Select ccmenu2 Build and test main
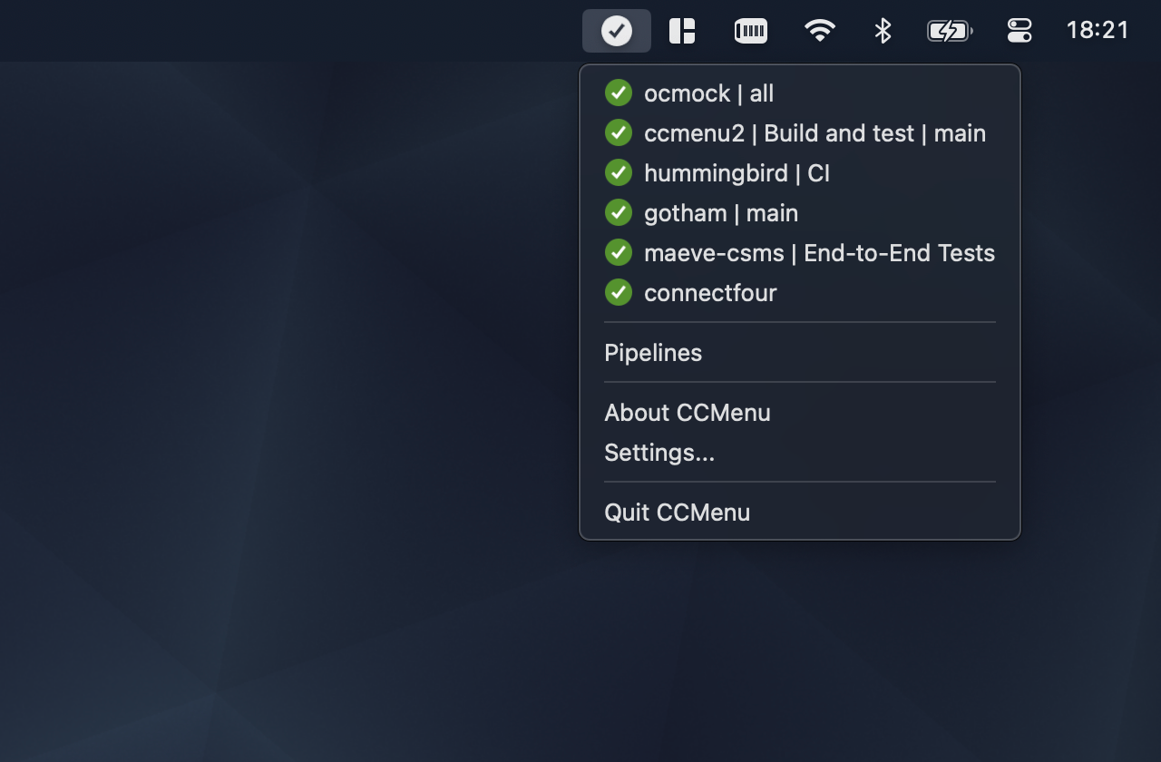Screen dimensions: 1161x762 [814, 132]
